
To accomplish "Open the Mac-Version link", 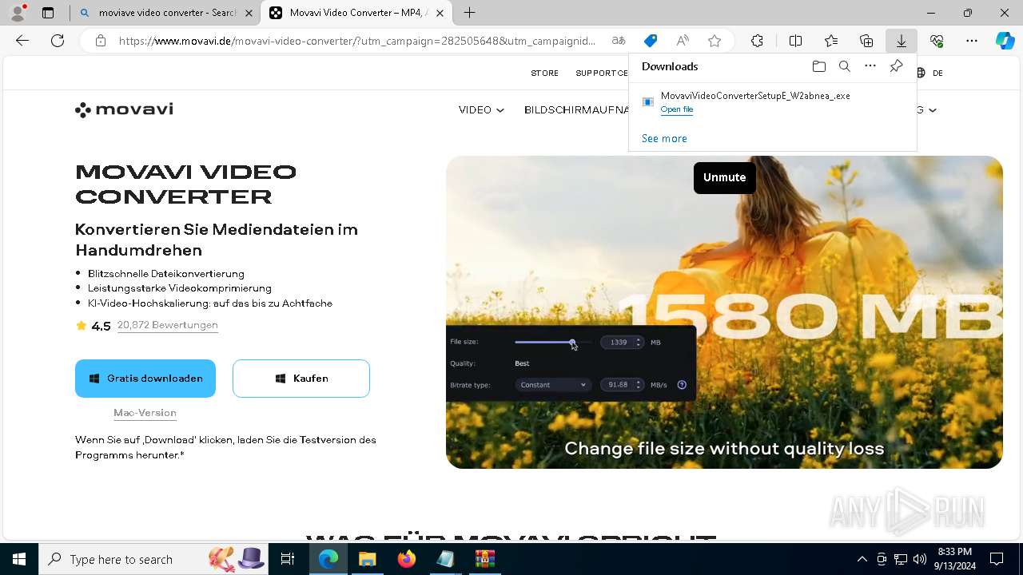I will [145, 413].
